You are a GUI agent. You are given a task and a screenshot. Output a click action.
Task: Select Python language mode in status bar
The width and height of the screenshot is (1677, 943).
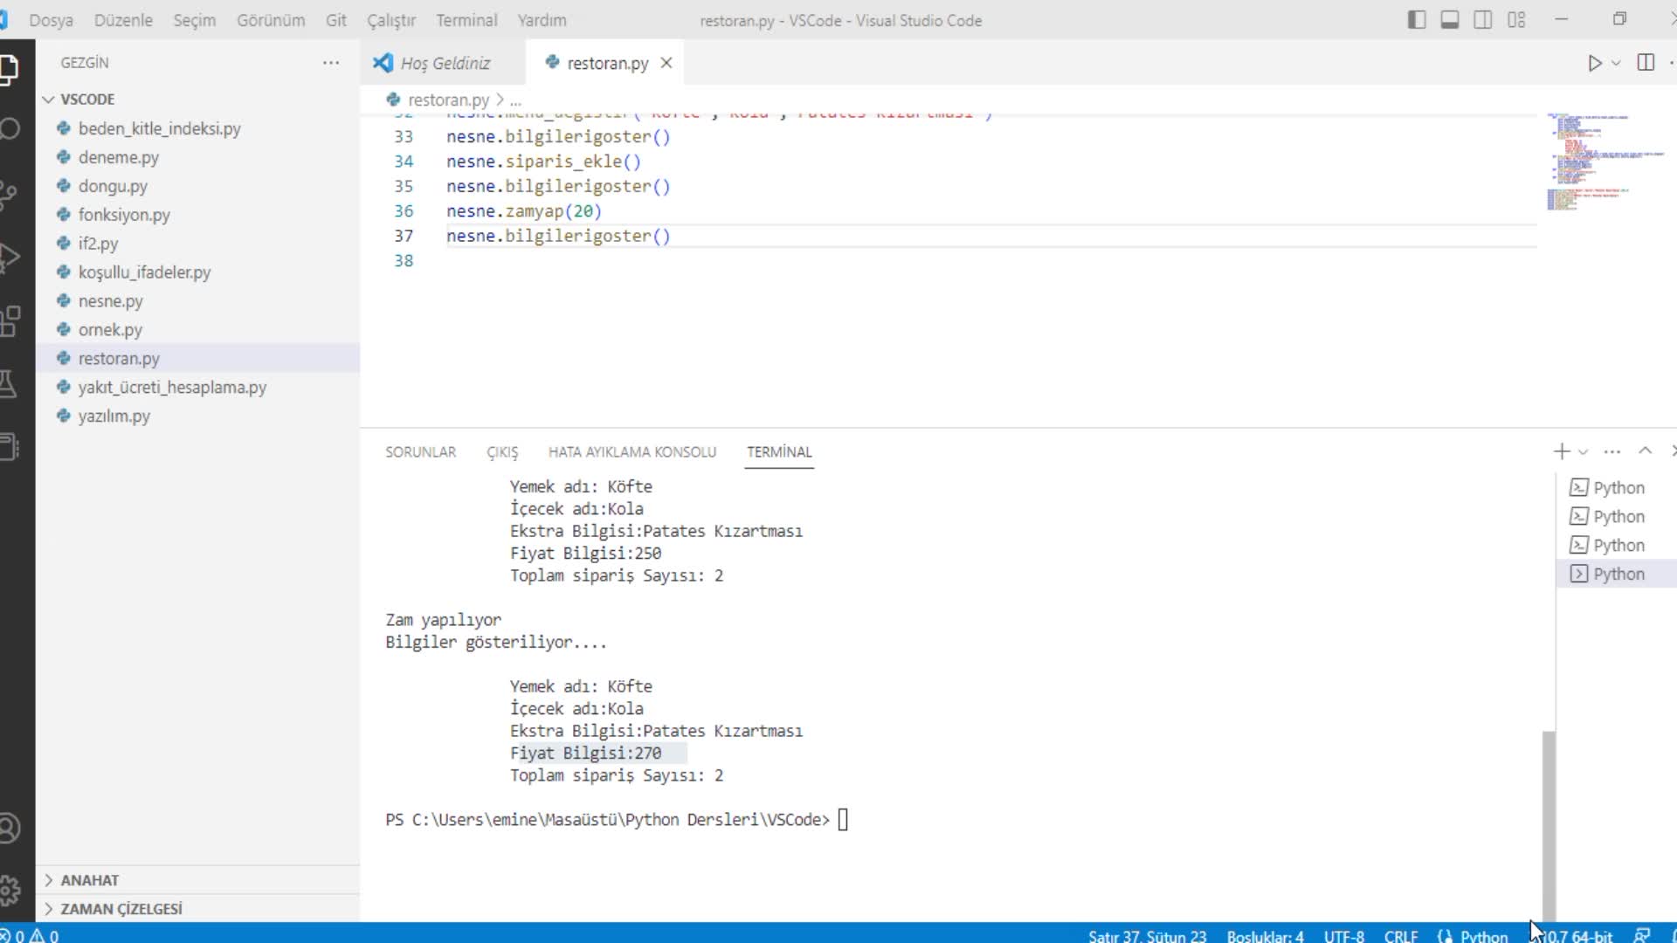pos(1484,935)
